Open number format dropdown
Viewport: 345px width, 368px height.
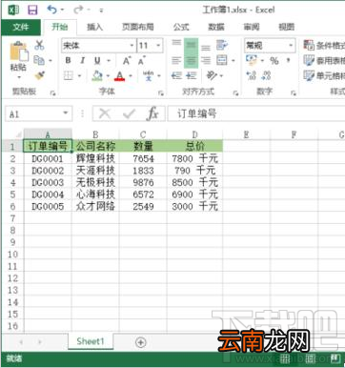[291, 46]
